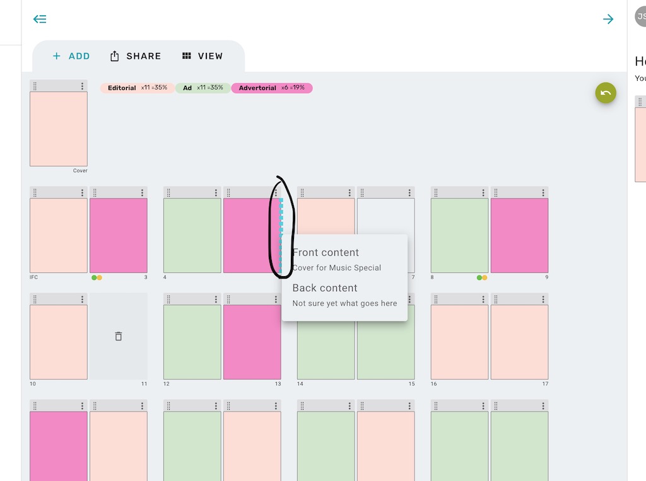Image resolution: width=646 pixels, height=481 pixels.
Task: Open the options menu on the Cover page
Action: 83,86
